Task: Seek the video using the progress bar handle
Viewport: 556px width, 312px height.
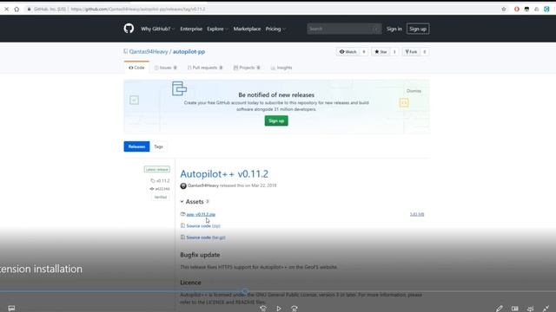Action: [x=245, y=291]
